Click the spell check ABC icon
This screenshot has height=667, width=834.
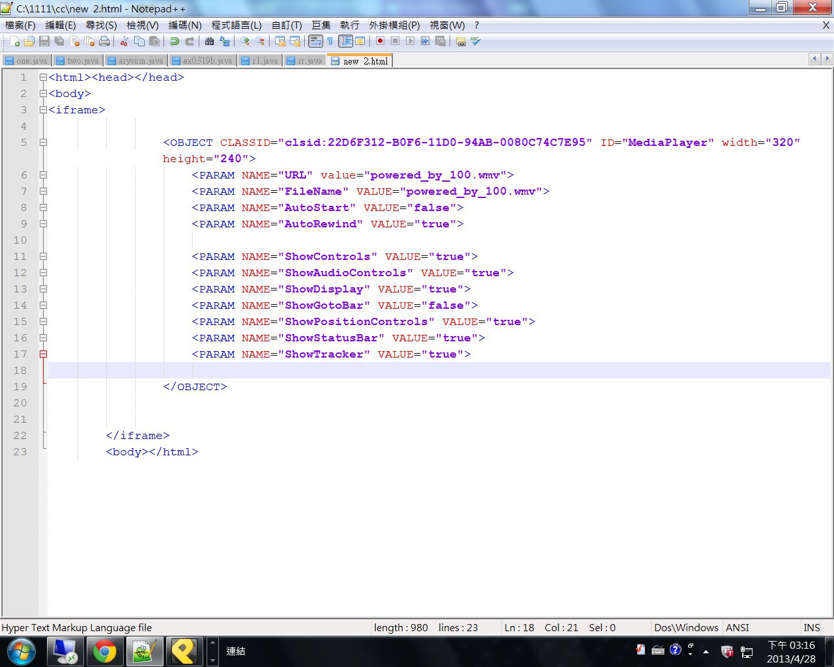tap(476, 42)
